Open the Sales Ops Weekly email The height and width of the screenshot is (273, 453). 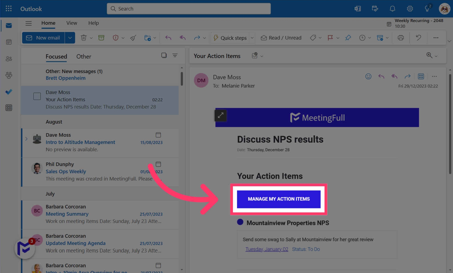pos(100,172)
